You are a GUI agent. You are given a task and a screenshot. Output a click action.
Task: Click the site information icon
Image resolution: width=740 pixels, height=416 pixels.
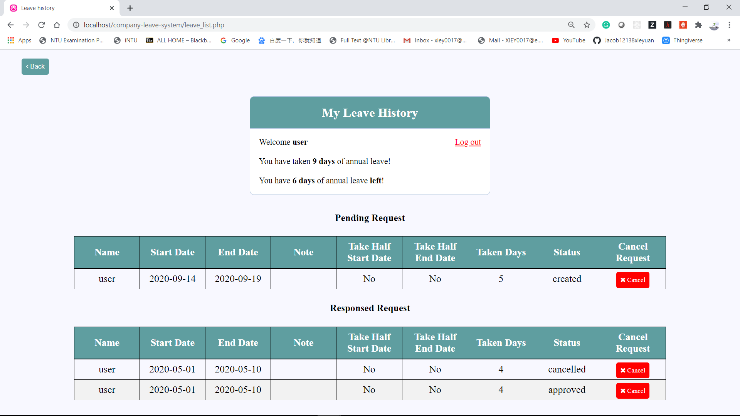[x=76, y=25]
